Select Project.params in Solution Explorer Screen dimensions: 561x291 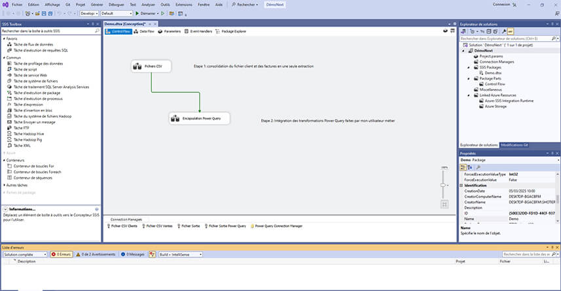(x=488, y=56)
